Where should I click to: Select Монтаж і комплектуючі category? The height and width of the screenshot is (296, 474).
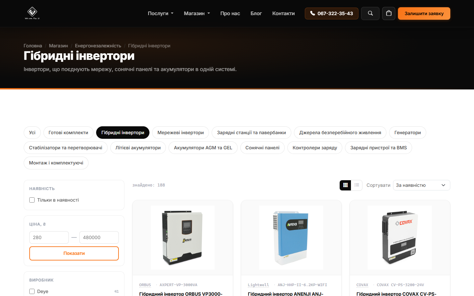pyautogui.click(x=56, y=163)
